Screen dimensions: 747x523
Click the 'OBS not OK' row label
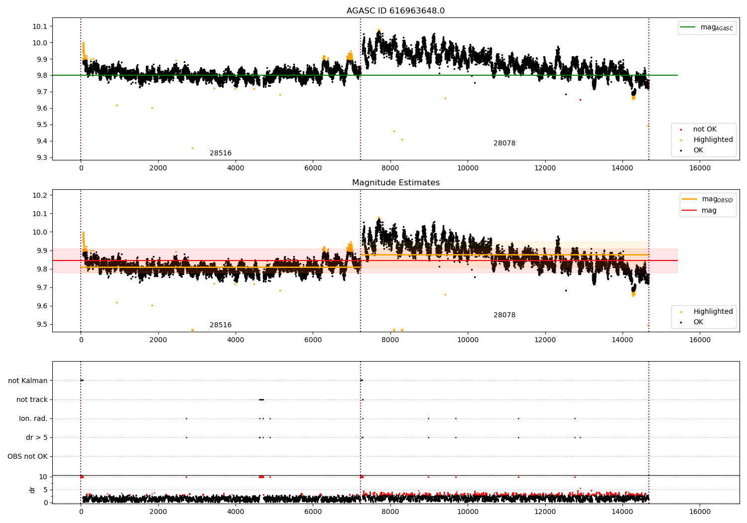click(x=27, y=457)
